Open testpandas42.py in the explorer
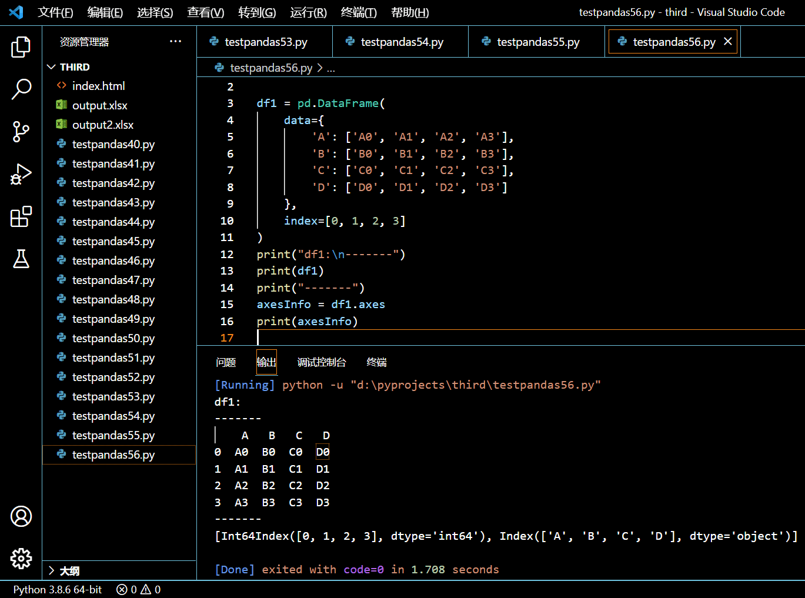The width and height of the screenshot is (805, 598). pyautogui.click(x=119, y=183)
